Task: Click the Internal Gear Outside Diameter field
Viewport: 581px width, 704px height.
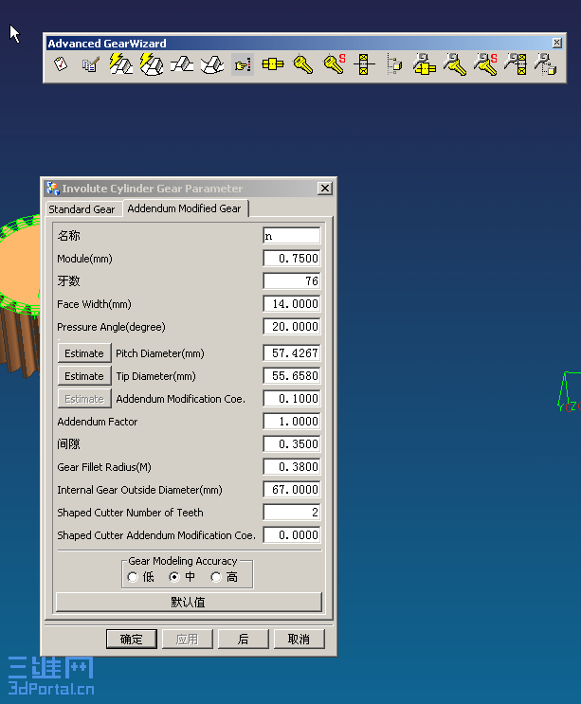Action: tap(292, 489)
